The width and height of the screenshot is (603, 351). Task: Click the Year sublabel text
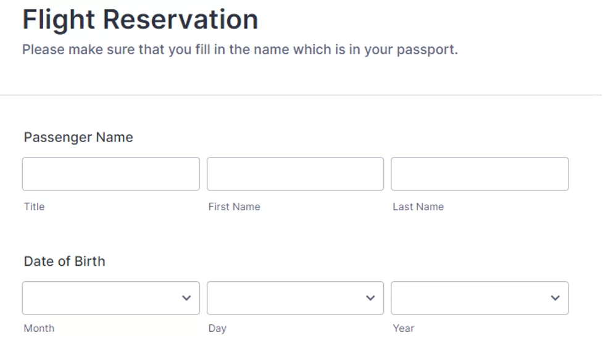pyautogui.click(x=404, y=328)
